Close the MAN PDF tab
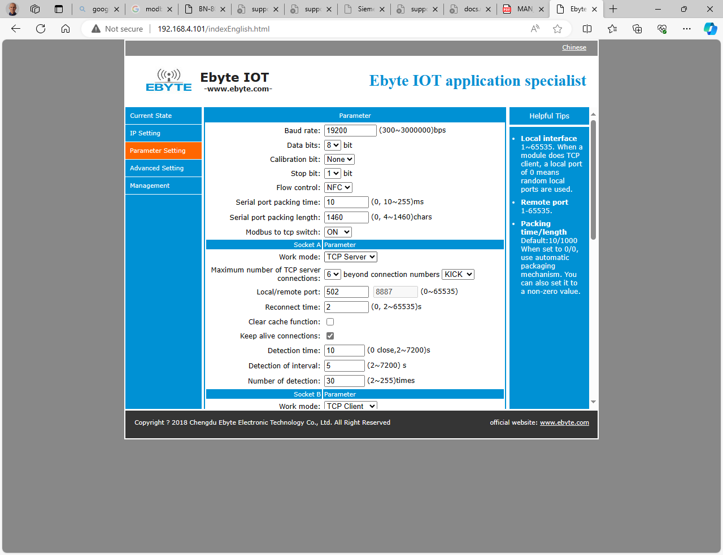 [x=541, y=9]
